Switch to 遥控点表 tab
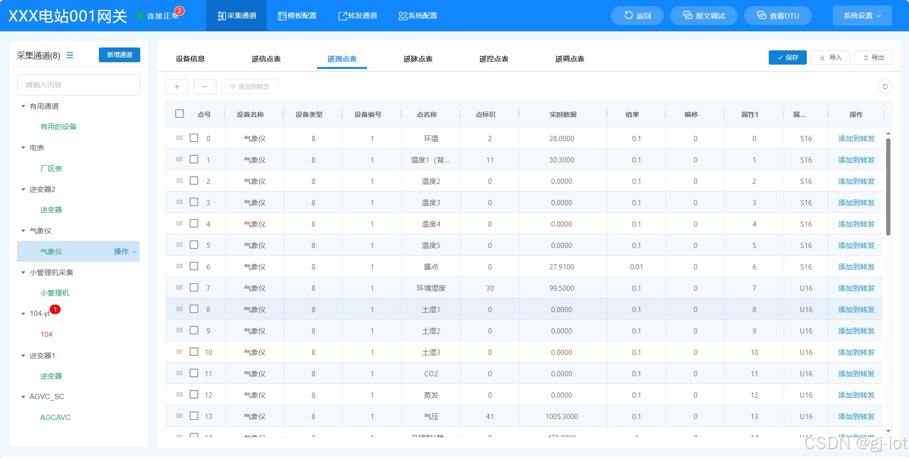Viewport: 909px width, 458px height. [x=494, y=59]
